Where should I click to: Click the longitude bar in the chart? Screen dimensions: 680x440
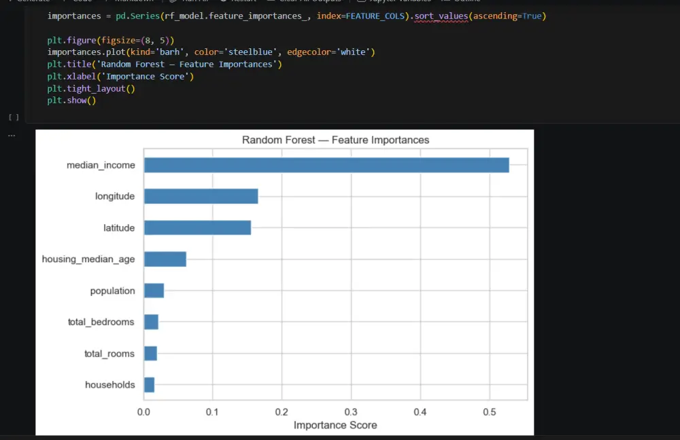click(x=201, y=196)
